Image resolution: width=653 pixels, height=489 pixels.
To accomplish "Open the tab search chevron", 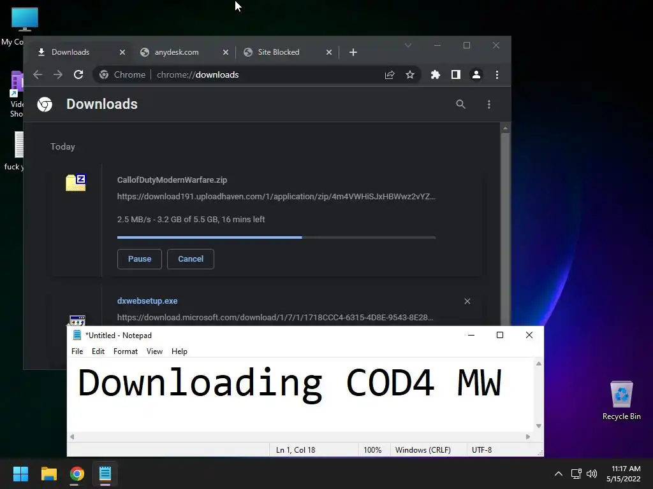I will [407, 45].
